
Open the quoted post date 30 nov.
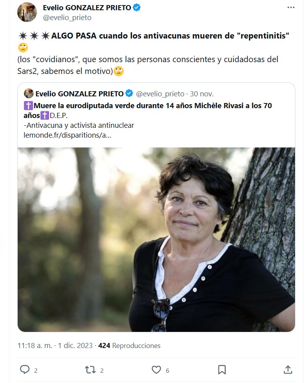(x=202, y=94)
